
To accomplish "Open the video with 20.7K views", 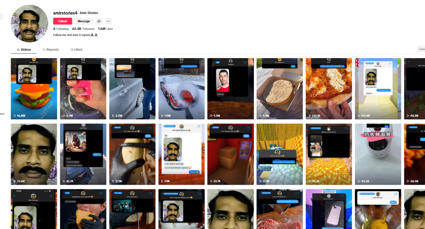I will pos(329,154).
